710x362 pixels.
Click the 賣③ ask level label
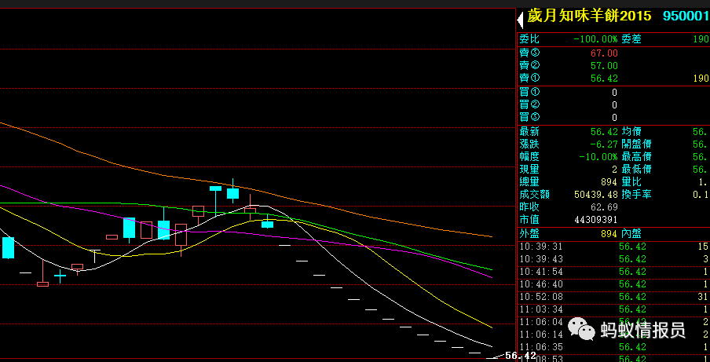[530, 53]
